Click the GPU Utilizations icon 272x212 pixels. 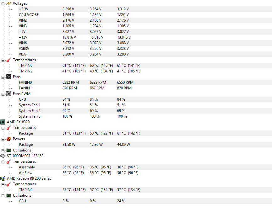[x=9, y=195]
